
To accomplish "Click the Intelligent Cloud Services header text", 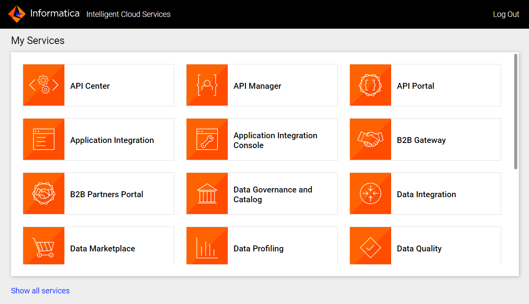I will 128,14.
